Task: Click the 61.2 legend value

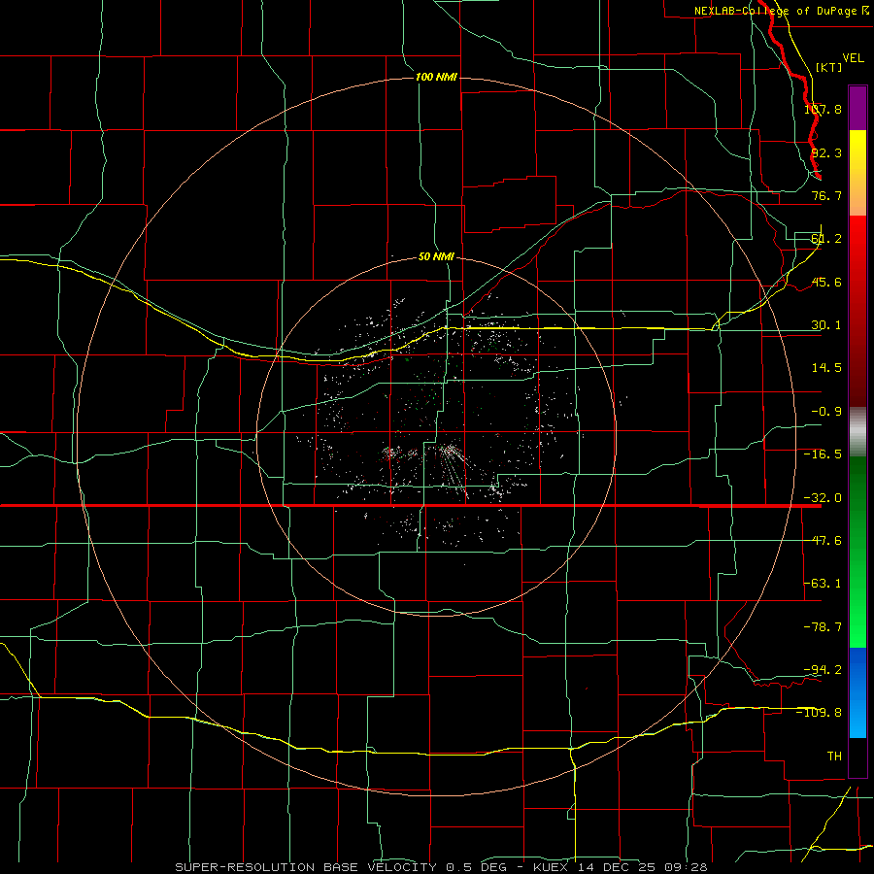Action: pyautogui.click(x=826, y=239)
